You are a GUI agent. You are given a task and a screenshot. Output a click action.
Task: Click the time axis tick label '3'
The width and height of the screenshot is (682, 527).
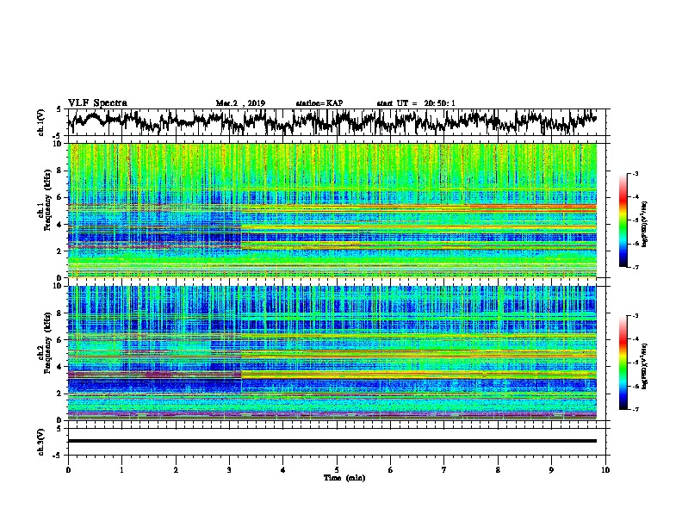(229, 470)
